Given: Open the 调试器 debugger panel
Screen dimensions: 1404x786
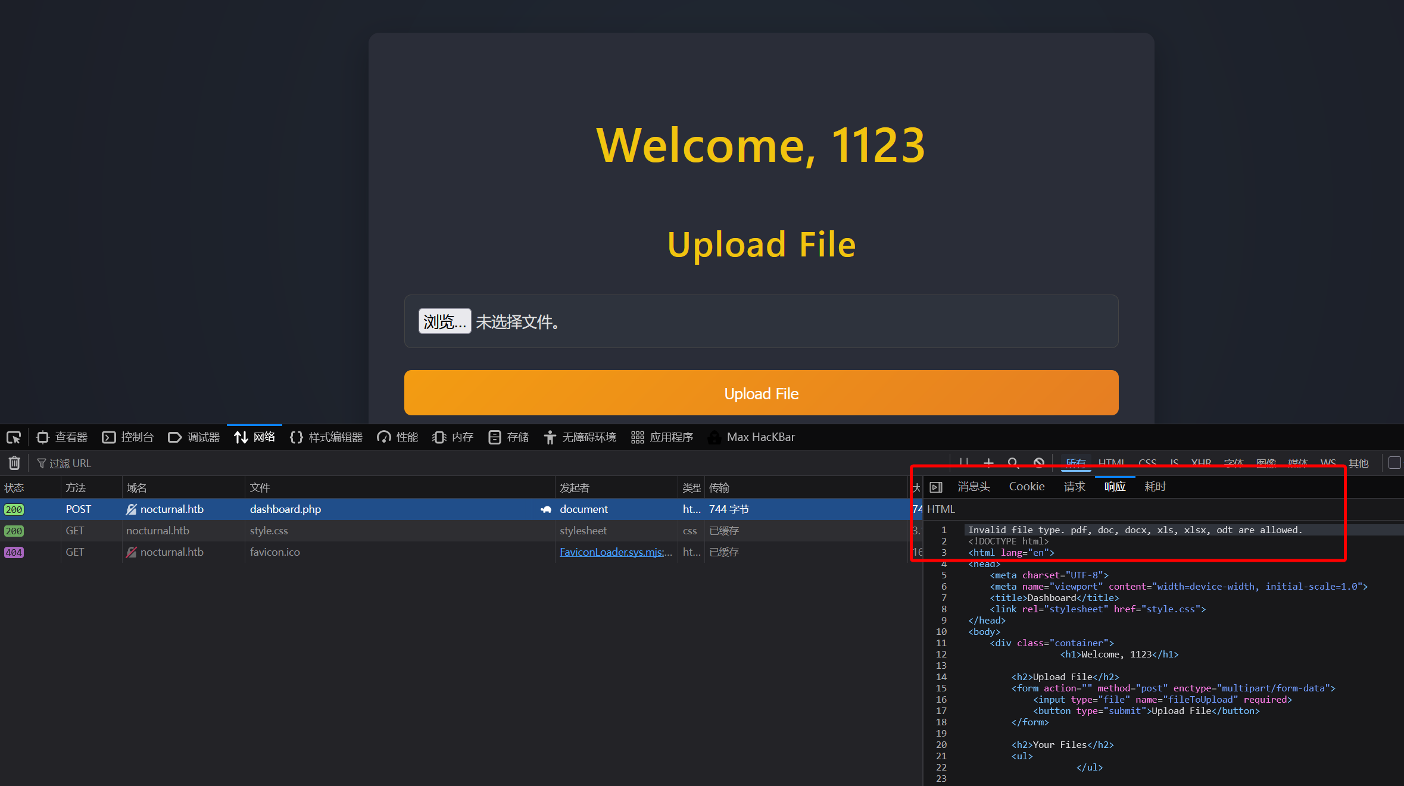Looking at the screenshot, I should [x=194, y=437].
